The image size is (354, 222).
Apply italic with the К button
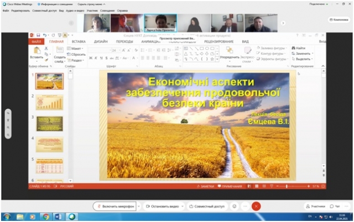(96, 58)
